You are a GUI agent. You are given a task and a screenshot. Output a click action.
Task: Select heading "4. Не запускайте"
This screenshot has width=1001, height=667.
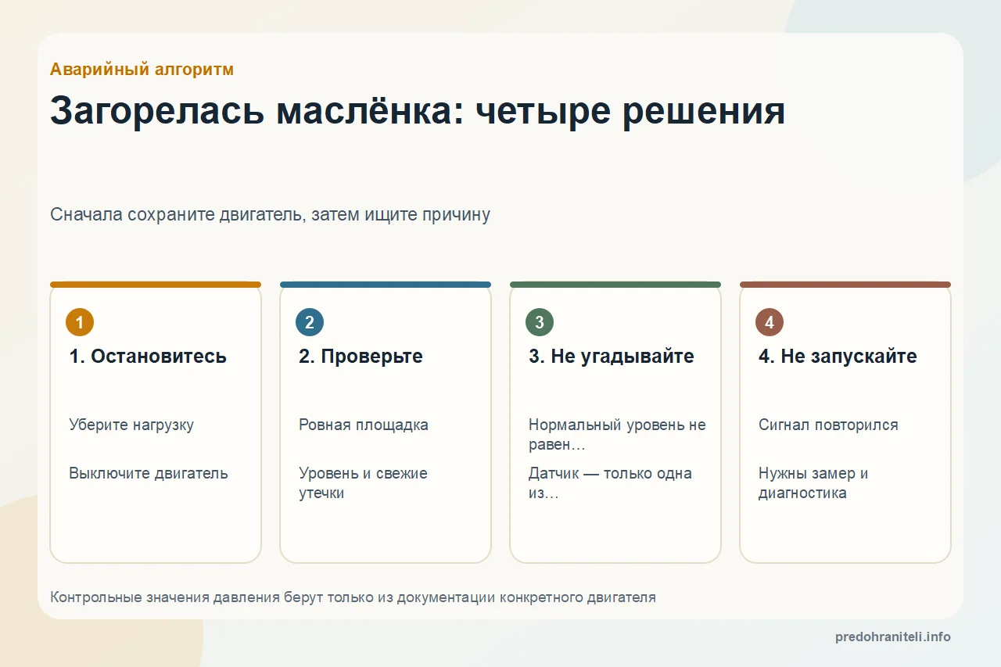838,357
